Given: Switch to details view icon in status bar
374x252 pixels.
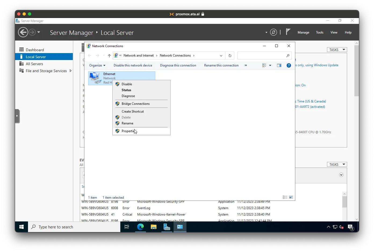Looking at the screenshot, I should (285, 197).
